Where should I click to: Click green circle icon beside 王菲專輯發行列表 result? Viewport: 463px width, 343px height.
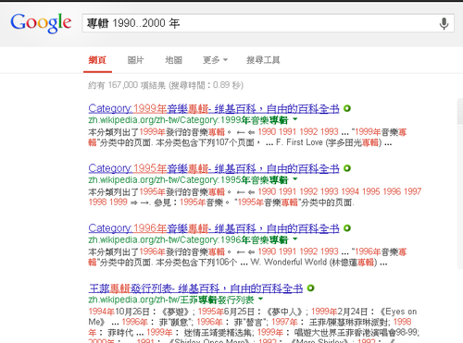click(311, 288)
